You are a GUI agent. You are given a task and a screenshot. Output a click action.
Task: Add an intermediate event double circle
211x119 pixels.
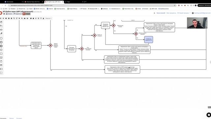coord(1,42)
